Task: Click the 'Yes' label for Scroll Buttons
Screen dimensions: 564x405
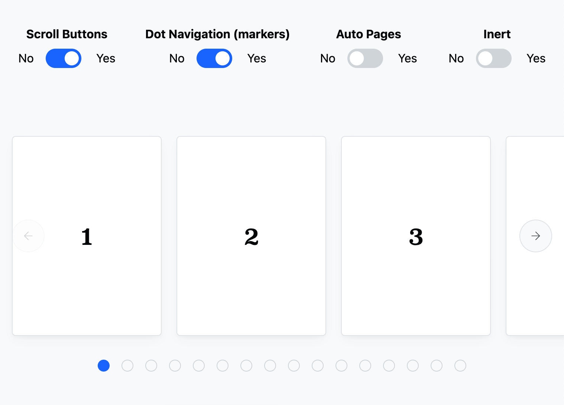Action: pyautogui.click(x=106, y=58)
